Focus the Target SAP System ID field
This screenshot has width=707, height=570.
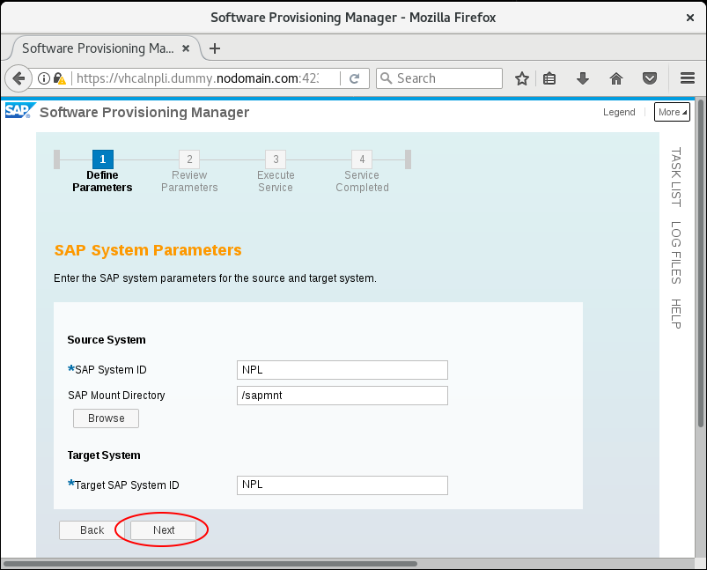pyautogui.click(x=342, y=485)
